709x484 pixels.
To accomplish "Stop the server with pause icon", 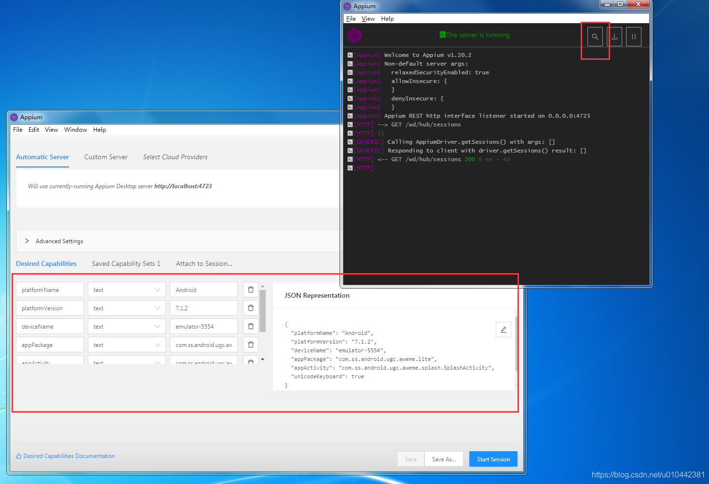I will [634, 37].
